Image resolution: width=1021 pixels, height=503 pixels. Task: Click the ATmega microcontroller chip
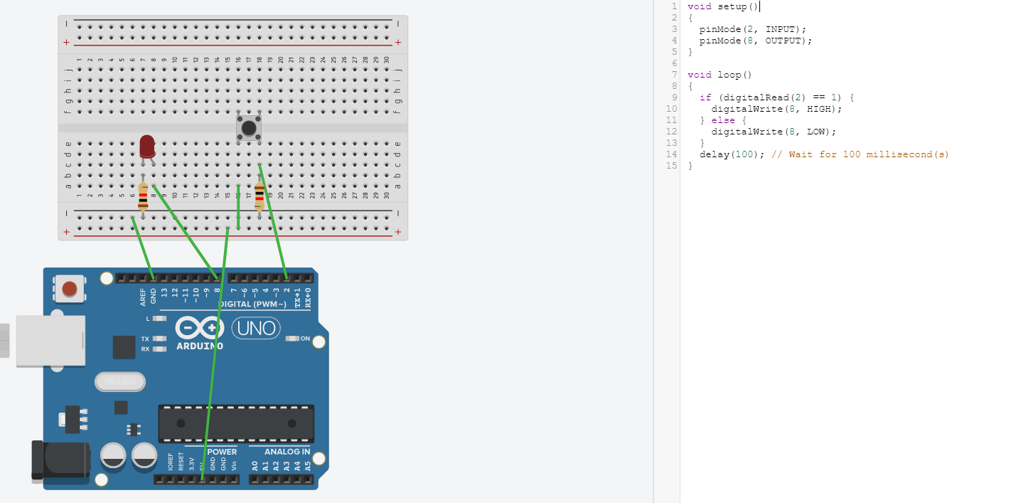pyautogui.click(x=235, y=423)
